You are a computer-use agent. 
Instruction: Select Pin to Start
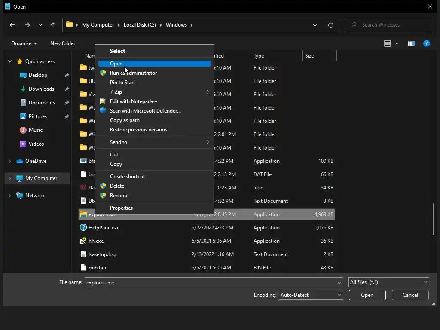tap(154, 82)
